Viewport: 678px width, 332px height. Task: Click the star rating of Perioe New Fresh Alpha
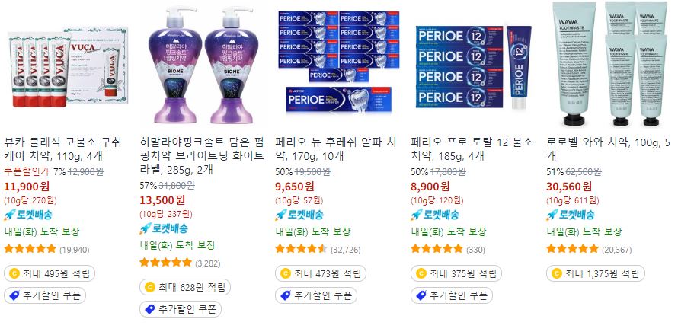coord(301,248)
